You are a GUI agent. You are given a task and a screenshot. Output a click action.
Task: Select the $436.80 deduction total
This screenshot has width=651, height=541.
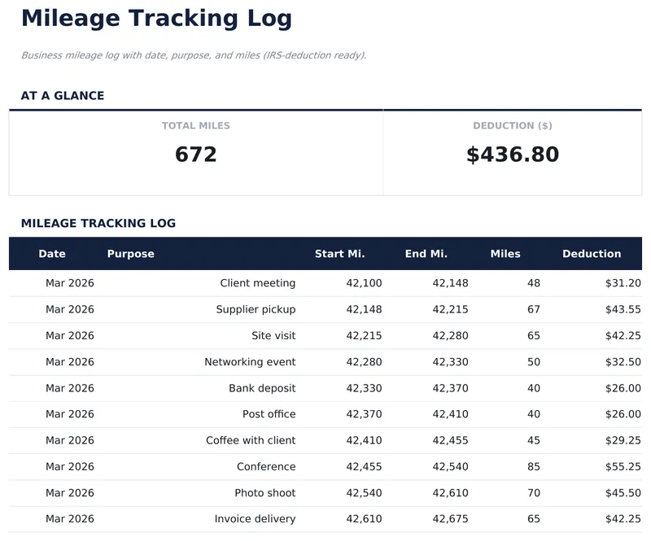(x=513, y=155)
